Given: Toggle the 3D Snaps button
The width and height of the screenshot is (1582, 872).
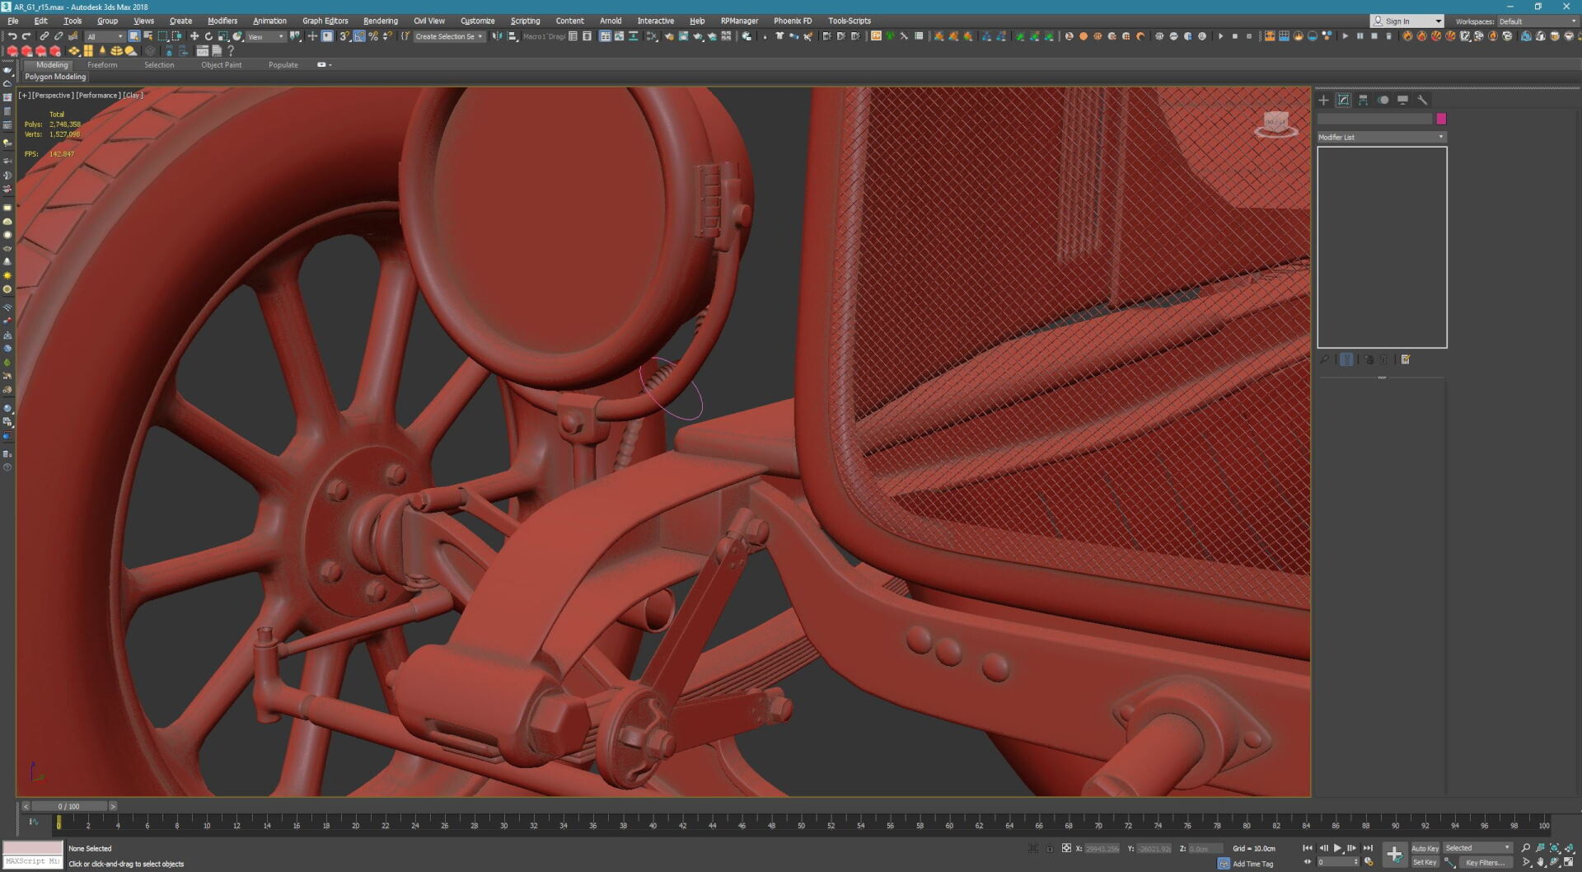Looking at the screenshot, I should point(344,36).
